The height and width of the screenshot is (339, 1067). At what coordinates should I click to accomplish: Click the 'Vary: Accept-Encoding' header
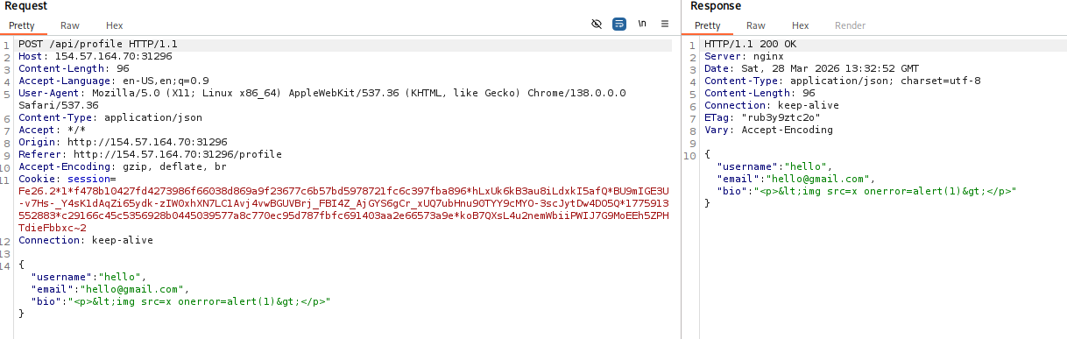[x=769, y=130]
